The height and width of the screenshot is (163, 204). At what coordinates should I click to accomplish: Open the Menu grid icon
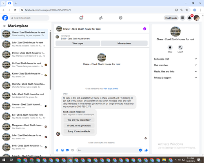coord(183,18)
